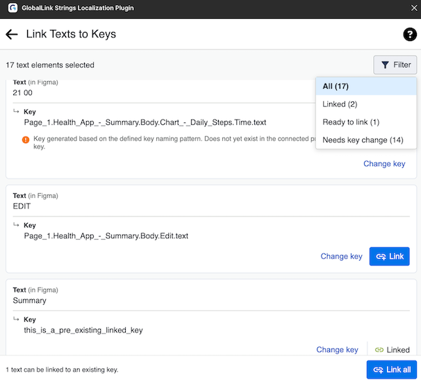Change key for the Summary text
Screen dimensions: 421x382
[x=337, y=350]
